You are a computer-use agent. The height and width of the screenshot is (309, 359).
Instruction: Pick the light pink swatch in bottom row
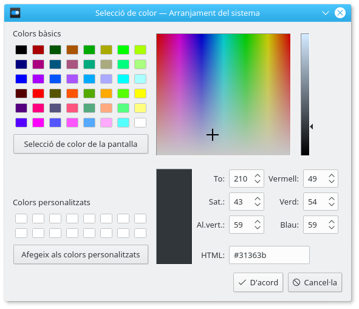click(x=106, y=123)
